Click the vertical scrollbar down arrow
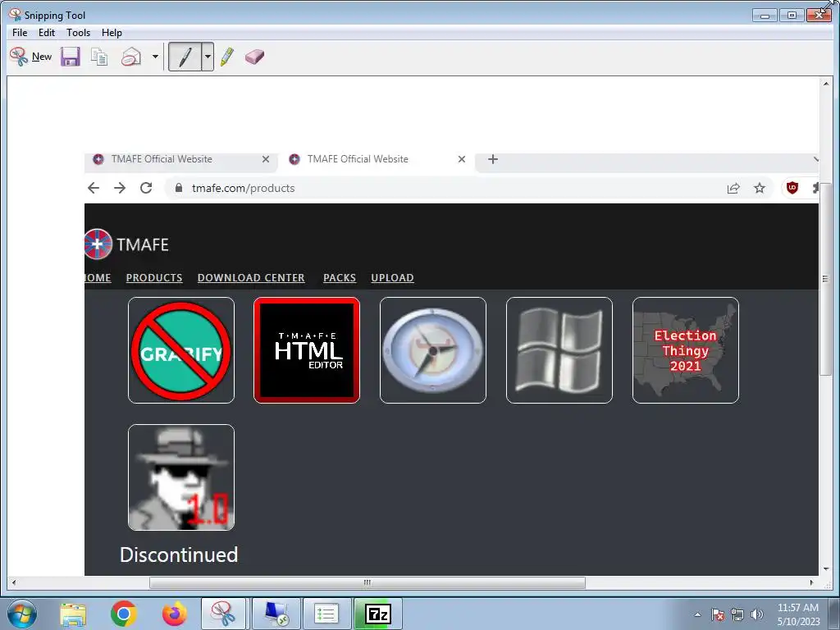840x630 pixels. coord(825,568)
